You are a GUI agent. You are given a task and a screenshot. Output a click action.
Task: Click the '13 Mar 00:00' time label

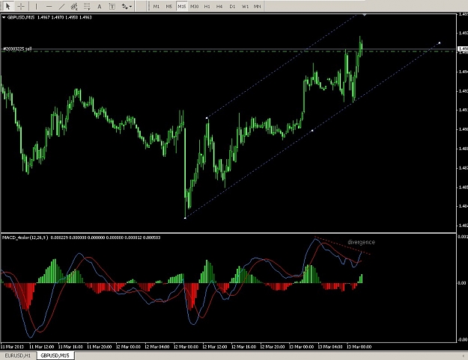(x=301, y=347)
